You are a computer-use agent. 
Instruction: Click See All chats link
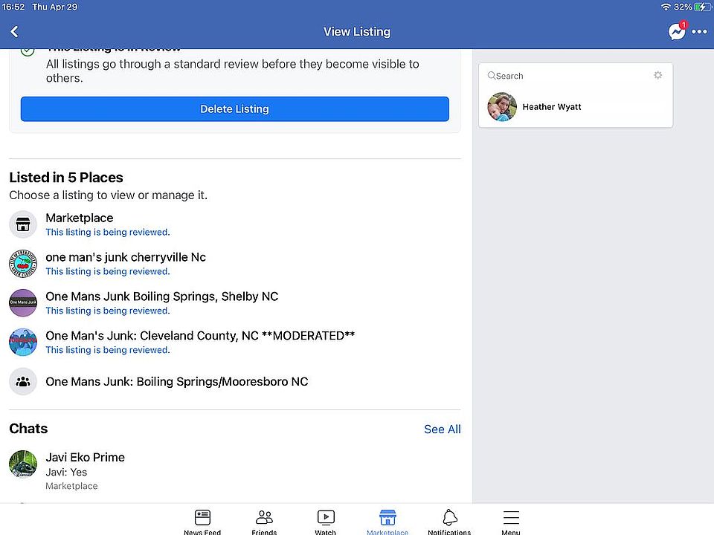click(442, 429)
